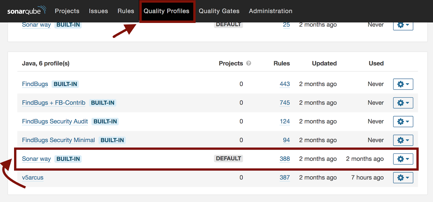This screenshot has height=202, width=433.
Task: Open the gear actions dropdown for FindBugs
Action: point(403,84)
